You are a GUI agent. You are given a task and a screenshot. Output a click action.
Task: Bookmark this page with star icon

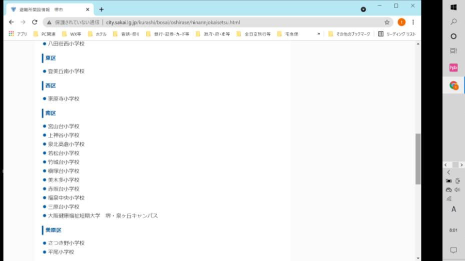[x=387, y=22]
